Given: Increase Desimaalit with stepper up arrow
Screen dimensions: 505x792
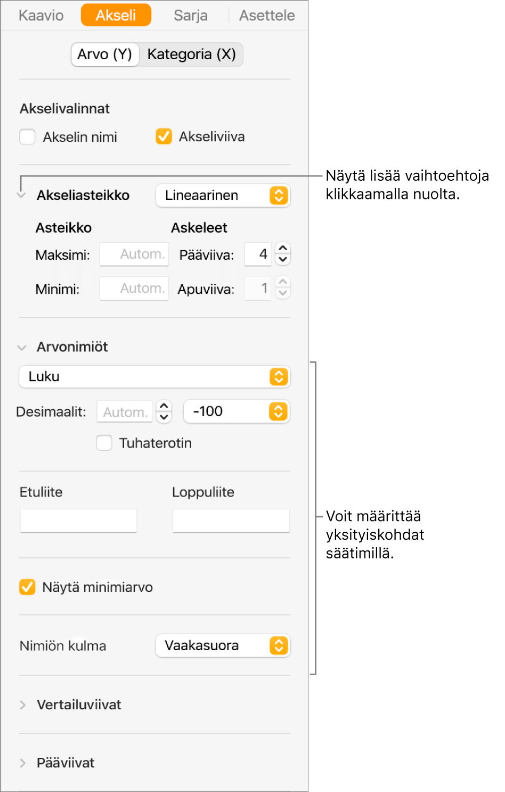Looking at the screenshot, I should coord(164,406).
